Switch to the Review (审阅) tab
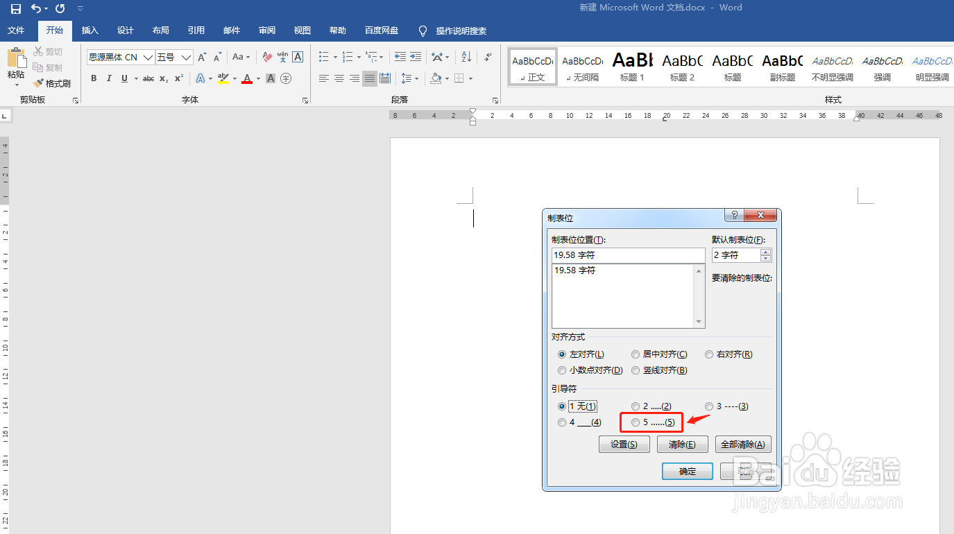954x534 pixels. [x=267, y=31]
